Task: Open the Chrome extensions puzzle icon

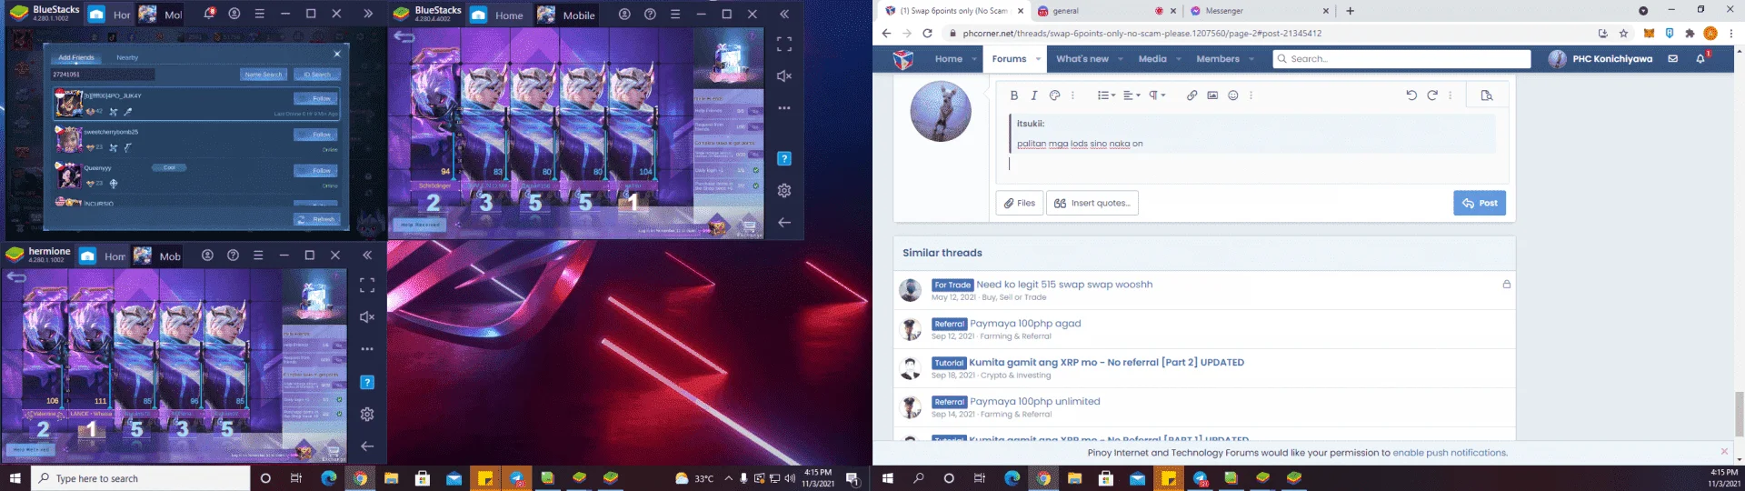Action: [x=1690, y=34]
